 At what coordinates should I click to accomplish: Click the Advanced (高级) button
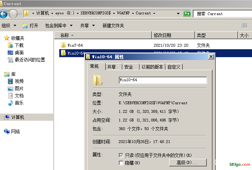coord(188,163)
